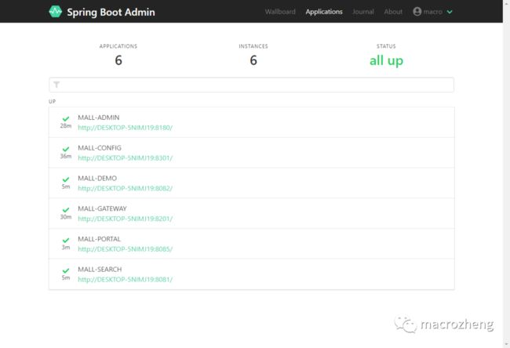
Task: Select the MALL-ADMIN application name
Action: [99, 118]
